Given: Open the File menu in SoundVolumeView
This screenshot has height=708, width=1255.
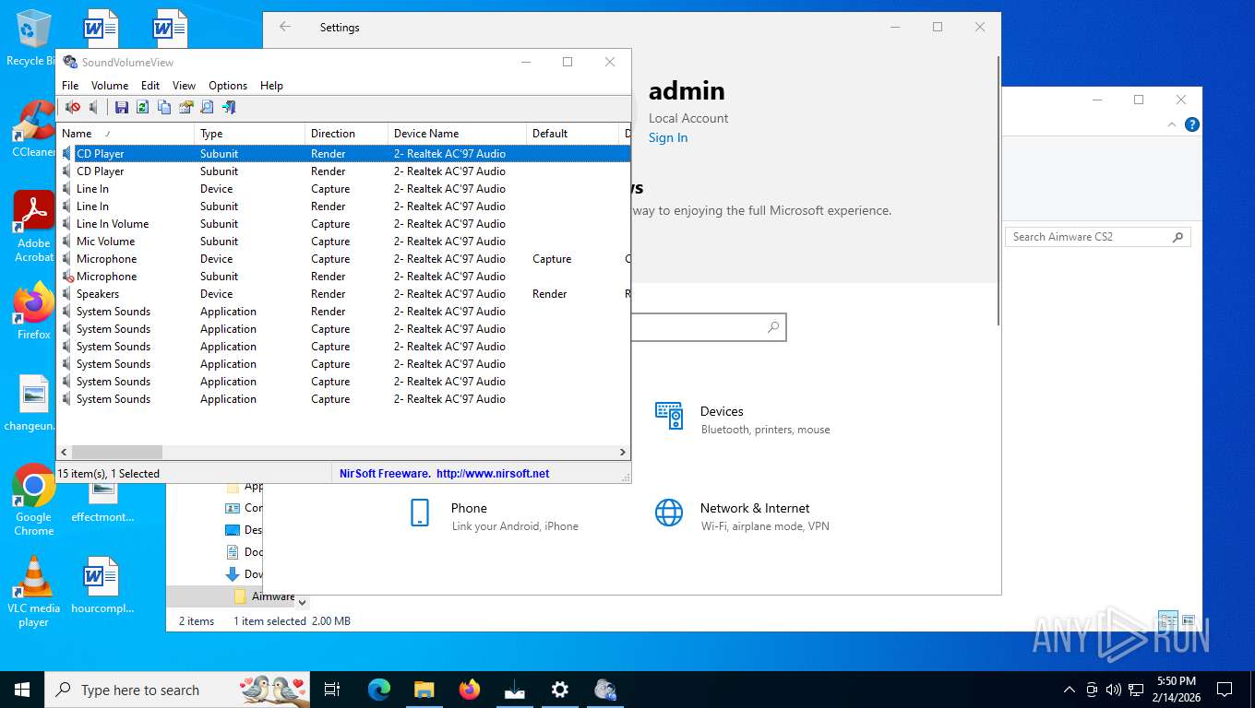Looking at the screenshot, I should pos(70,86).
